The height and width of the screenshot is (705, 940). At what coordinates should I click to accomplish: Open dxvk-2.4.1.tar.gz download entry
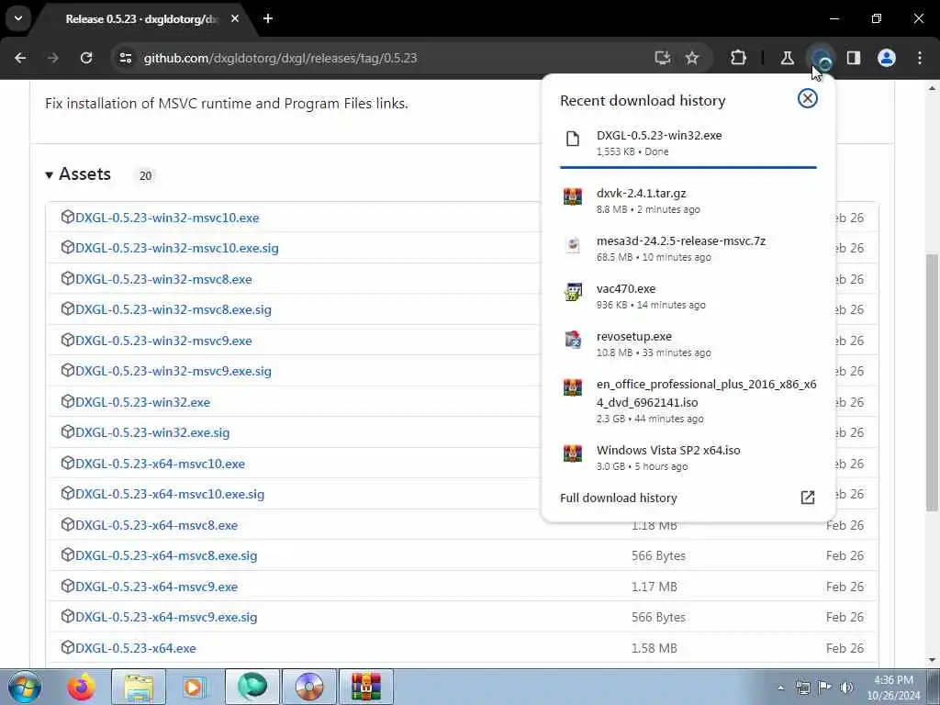688,201
